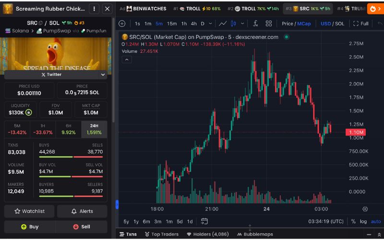Expand the Twitter links dropdown
This screenshot has width=384, height=240.
click(x=103, y=74)
